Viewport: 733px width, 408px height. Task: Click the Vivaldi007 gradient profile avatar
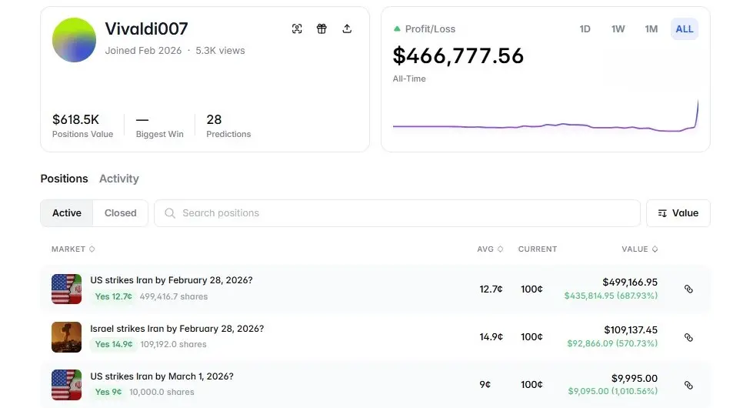pos(74,40)
